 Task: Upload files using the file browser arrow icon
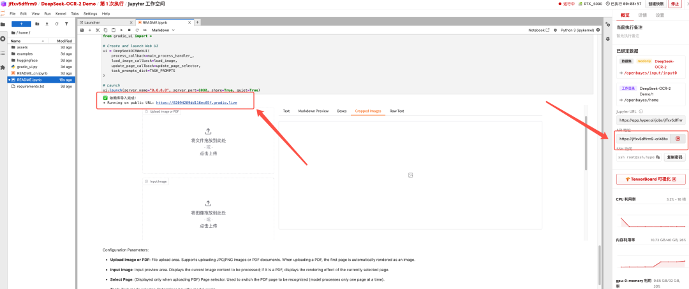click(x=47, y=24)
